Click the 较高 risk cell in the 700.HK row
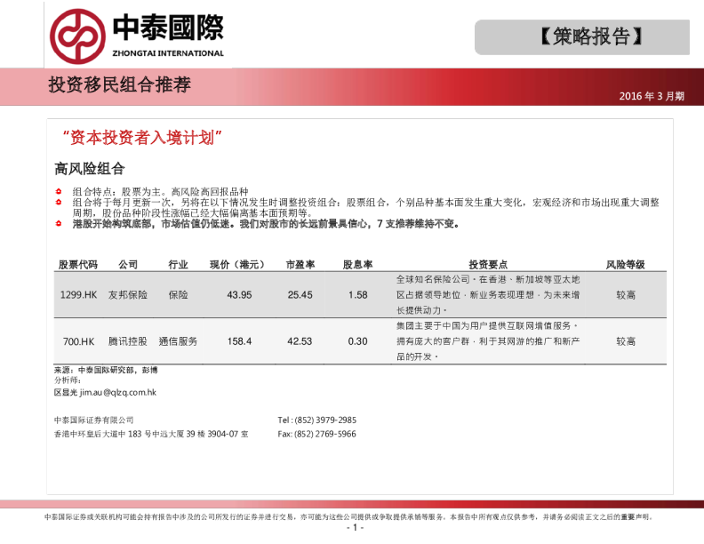Image resolution: width=704 pixels, height=544 pixels. tap(626, 341)
